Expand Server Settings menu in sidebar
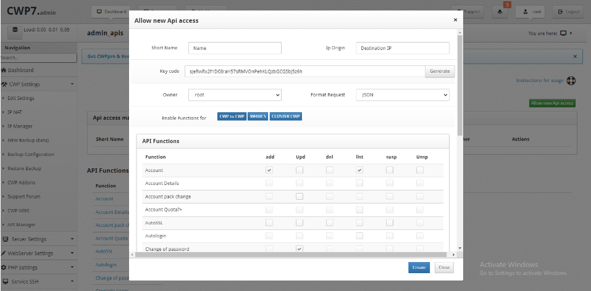The height and width of the screenshot is (291, 591). pyautogui.click(x=38, y=239)
